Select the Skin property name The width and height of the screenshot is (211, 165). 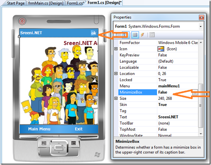coord(123,105)
